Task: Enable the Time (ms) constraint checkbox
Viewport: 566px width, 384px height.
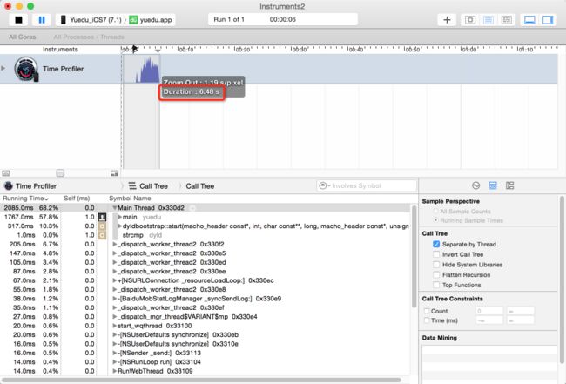Action: (x=427, y=320)
